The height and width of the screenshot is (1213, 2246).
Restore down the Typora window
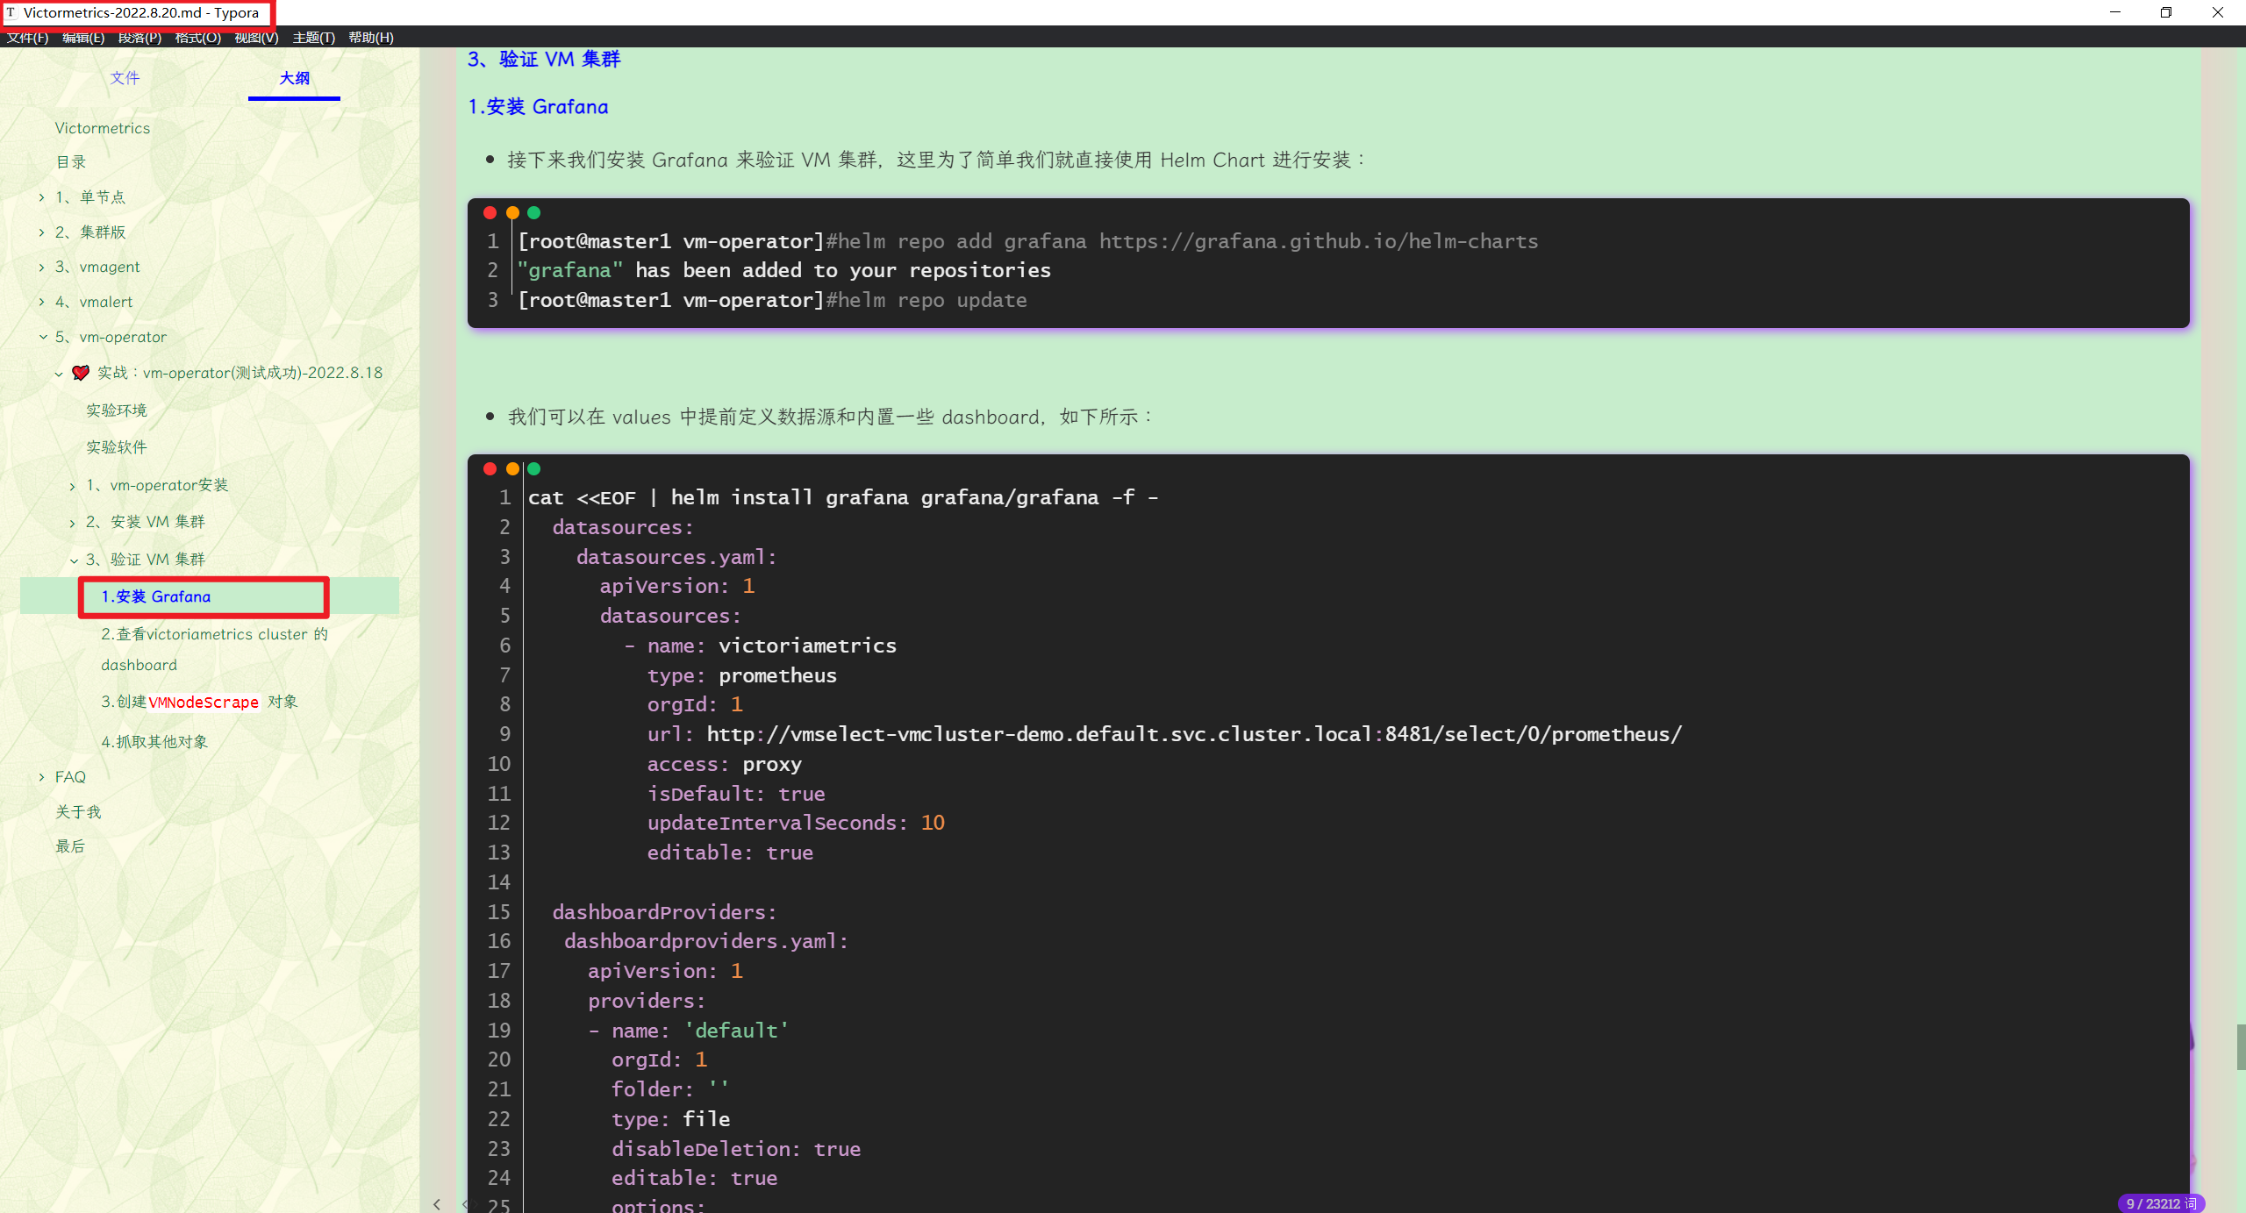(x=2166, y=12)
